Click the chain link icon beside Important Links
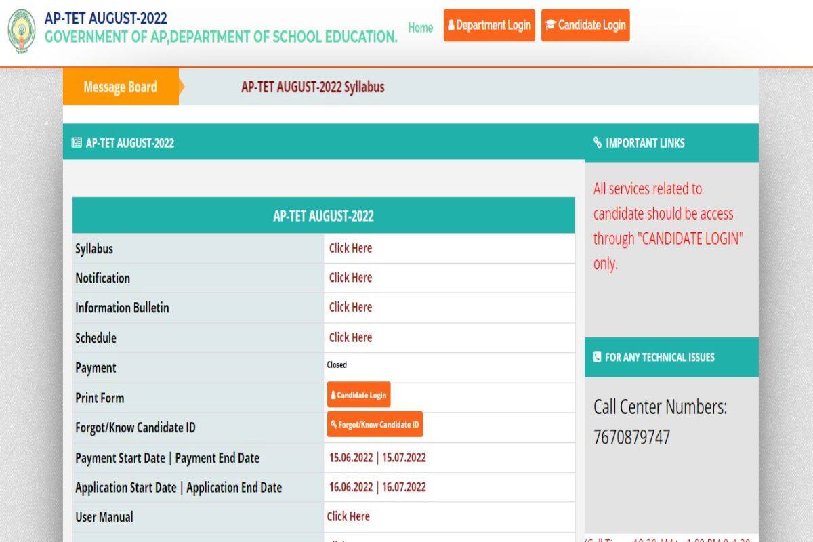Screen dimensions: 813x542 598,143
